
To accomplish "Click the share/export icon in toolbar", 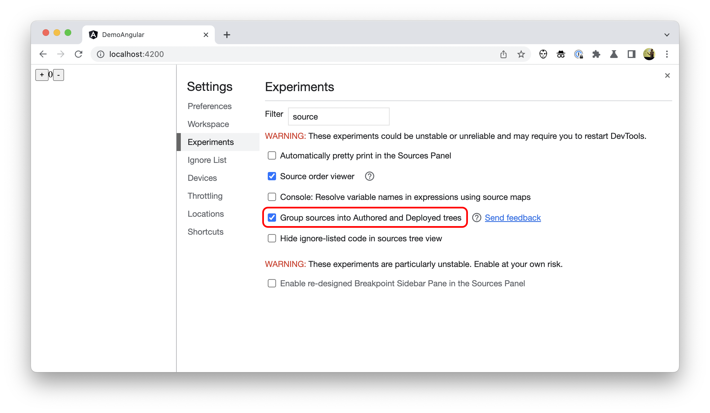I will [x=504, y=54].
